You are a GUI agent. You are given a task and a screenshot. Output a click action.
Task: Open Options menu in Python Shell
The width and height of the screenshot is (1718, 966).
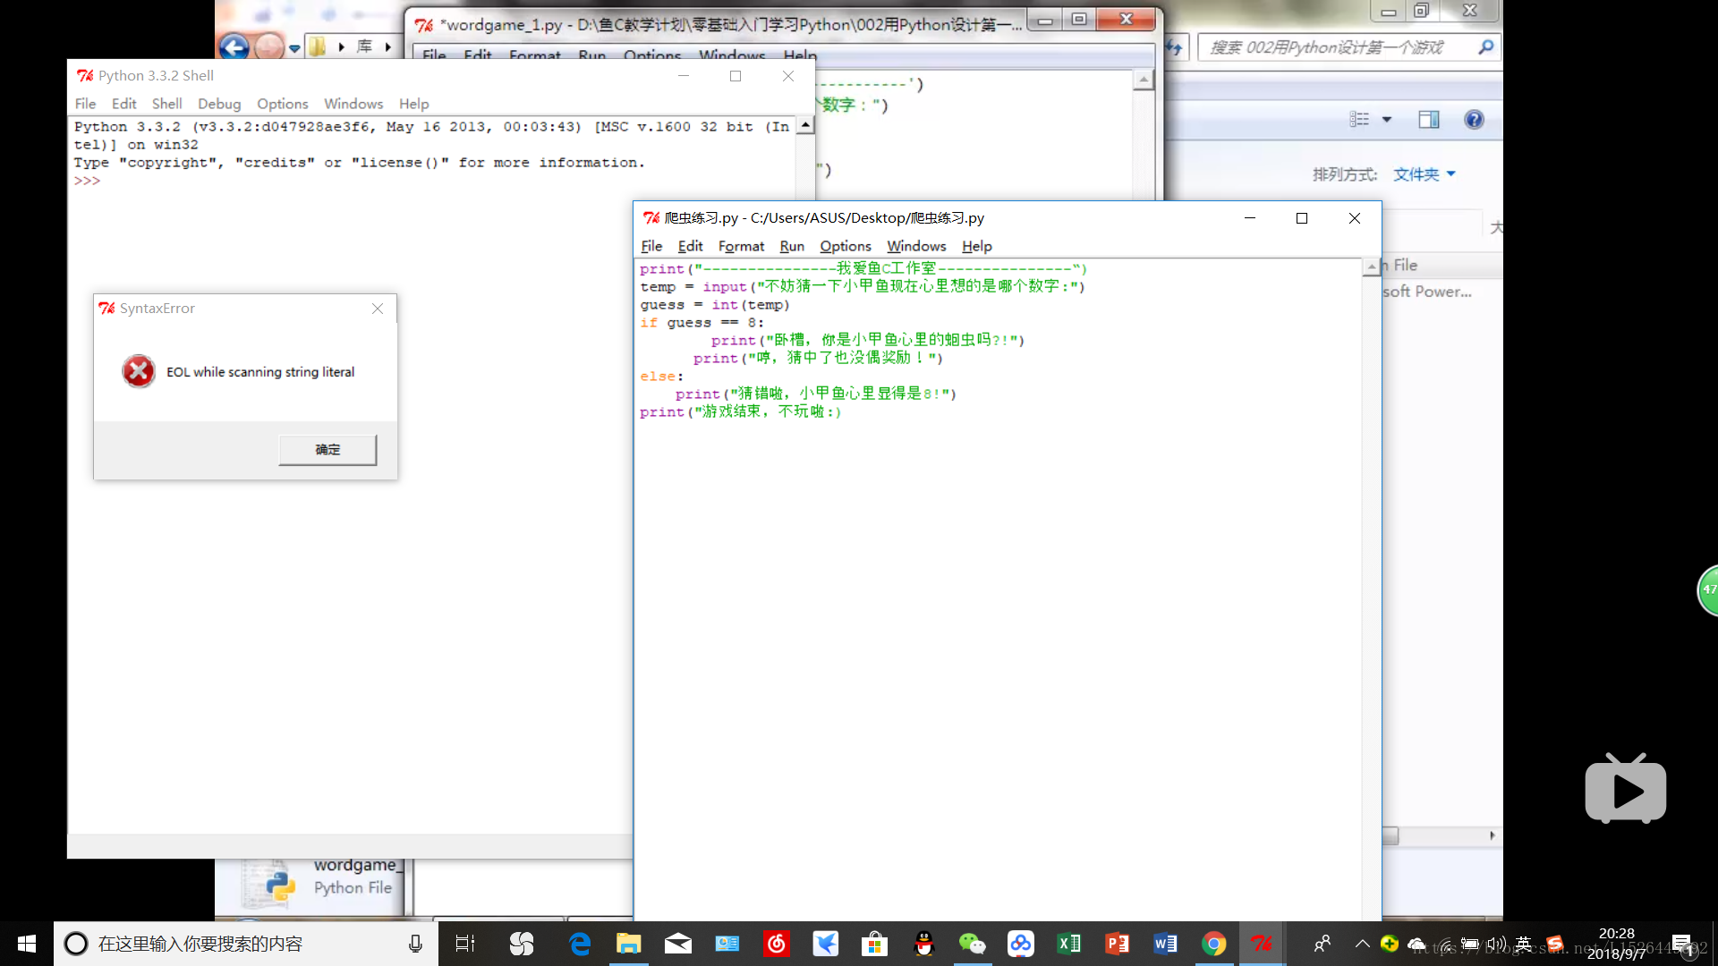[x=282, y=104]
